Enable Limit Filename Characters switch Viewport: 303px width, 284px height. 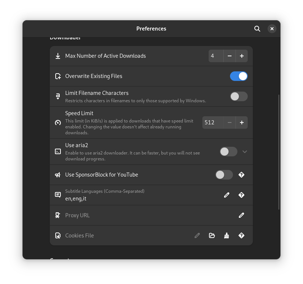238,96
